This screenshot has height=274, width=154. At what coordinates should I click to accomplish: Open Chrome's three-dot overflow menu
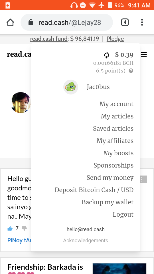[x=142, y=22]
